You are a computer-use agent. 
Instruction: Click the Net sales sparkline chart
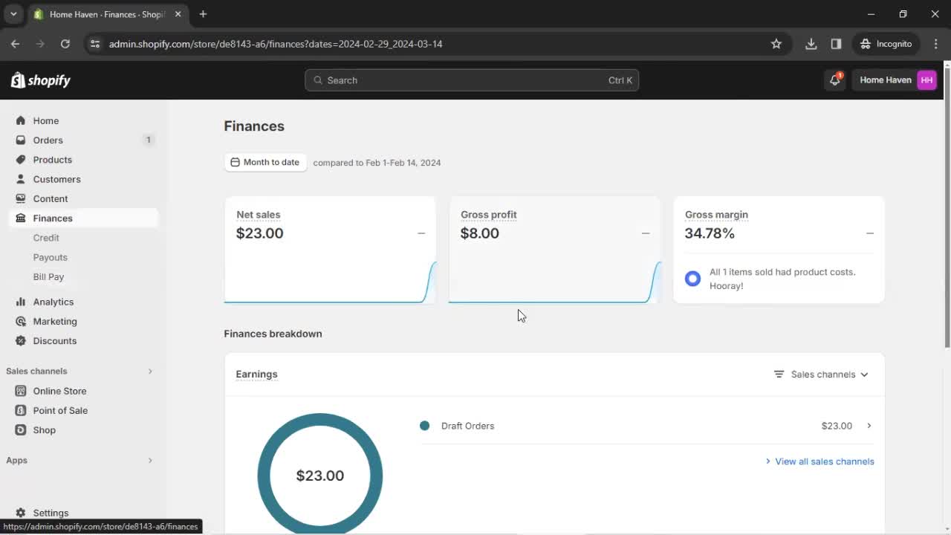[x=330, y=281]
